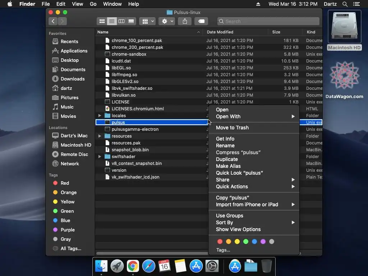Expand the Sort By submenu
The width and height of the screenshot is (368, 276).
tap(254, 222)
